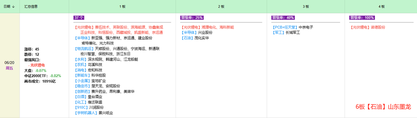This screenshot has height=118, width=417.
Task: Select the 2 板 column header
Action: pyautogui.click(x=221, y=7)
